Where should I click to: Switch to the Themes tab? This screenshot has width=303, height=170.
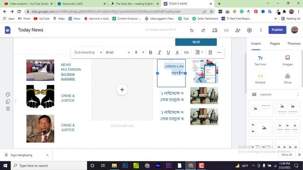tap(294, 44)
